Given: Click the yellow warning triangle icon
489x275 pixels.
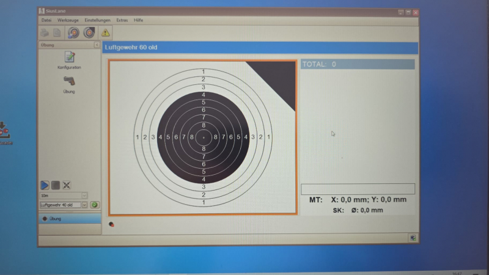Looking at the screenshot, I should click(x=105, y=32).
